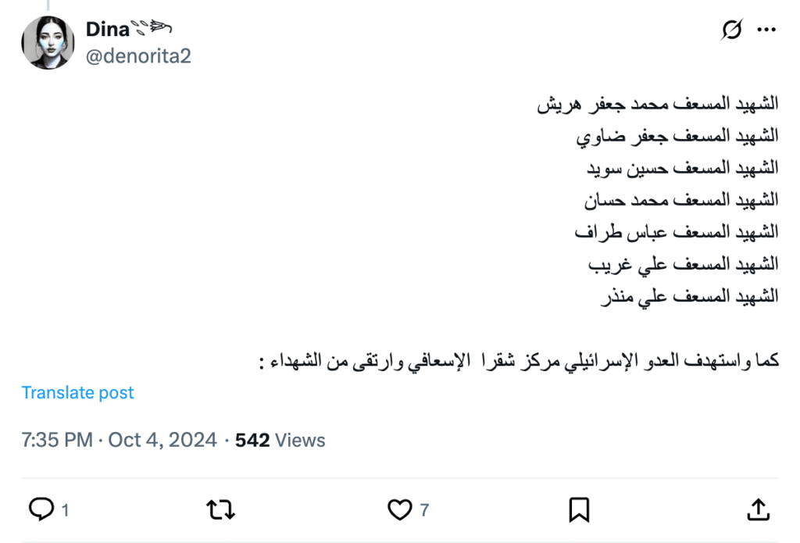This screenshot has width=800, height=543.
Task: Bookmark this post
Action: [579, 510]
